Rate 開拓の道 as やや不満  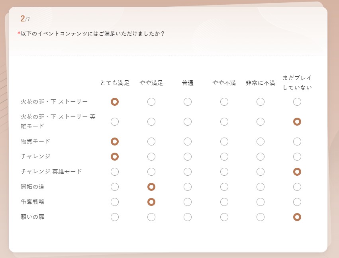coord(224,187)
